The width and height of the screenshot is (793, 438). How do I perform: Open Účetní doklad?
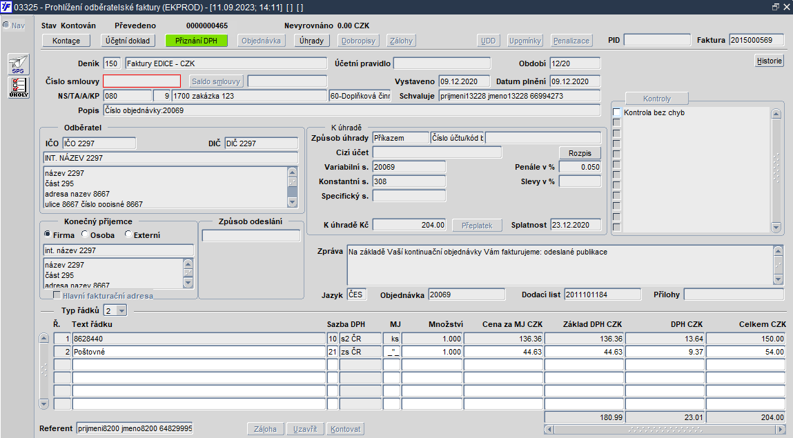click(128, 41)
